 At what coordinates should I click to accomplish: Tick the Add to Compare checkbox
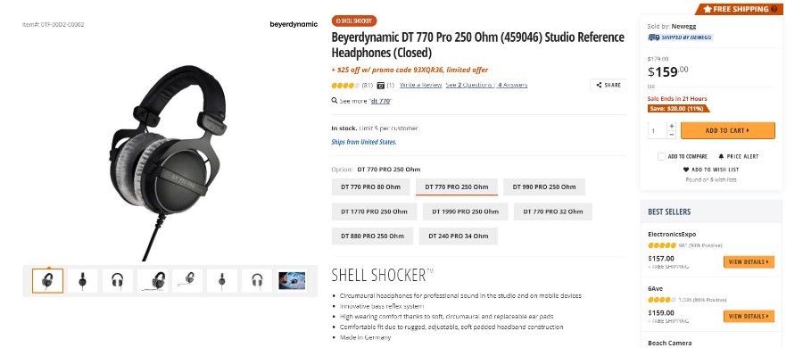661,156
